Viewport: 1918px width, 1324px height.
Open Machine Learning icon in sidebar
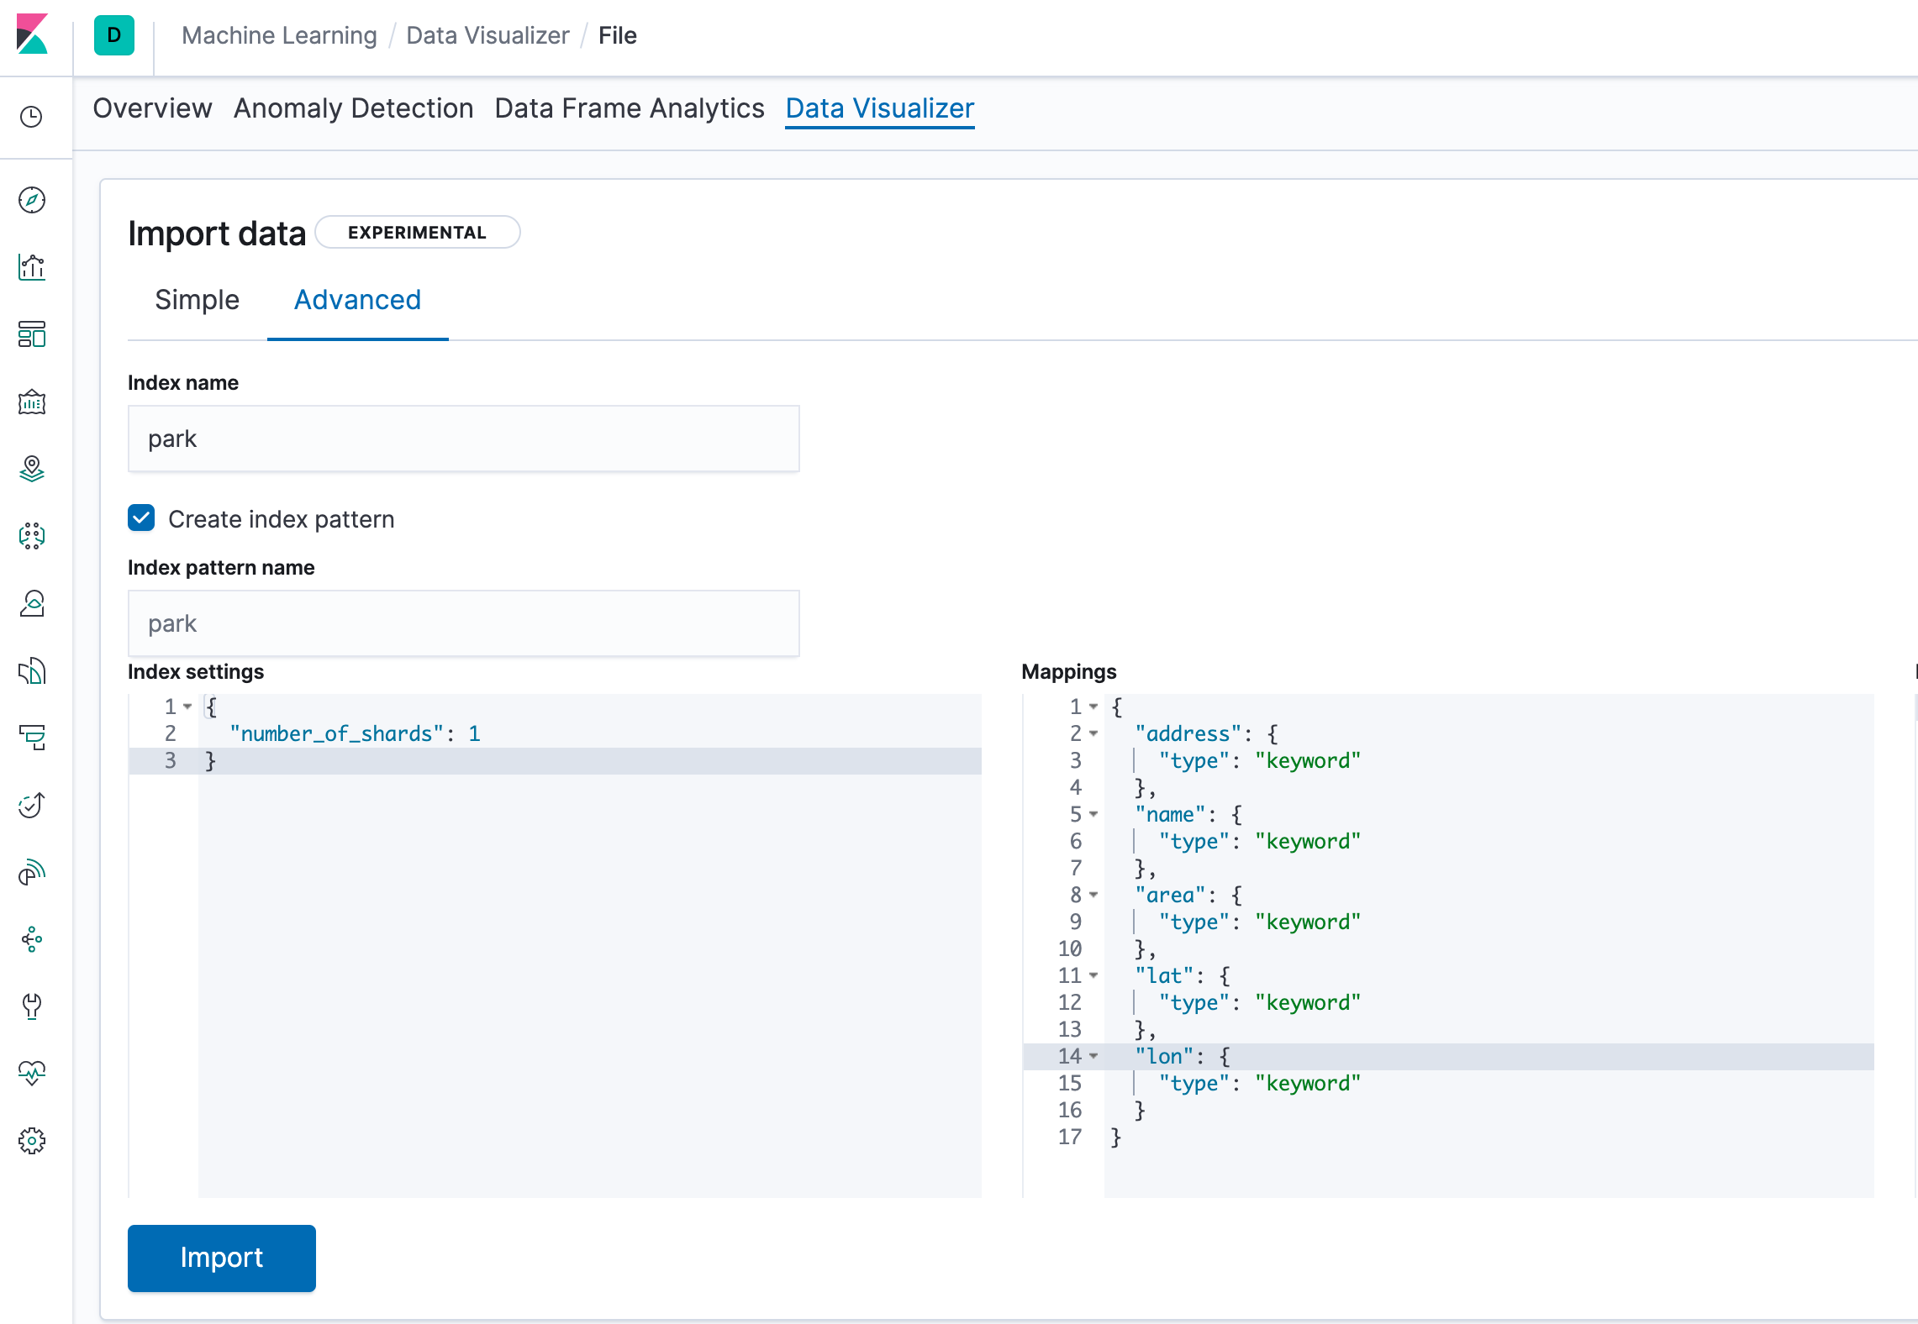pyautogui.click(x=32, y=536)
